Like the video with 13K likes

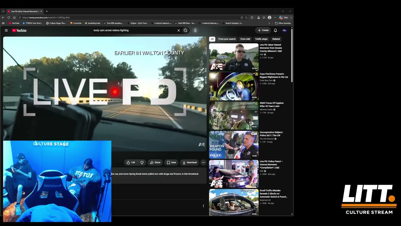[131, 163]
